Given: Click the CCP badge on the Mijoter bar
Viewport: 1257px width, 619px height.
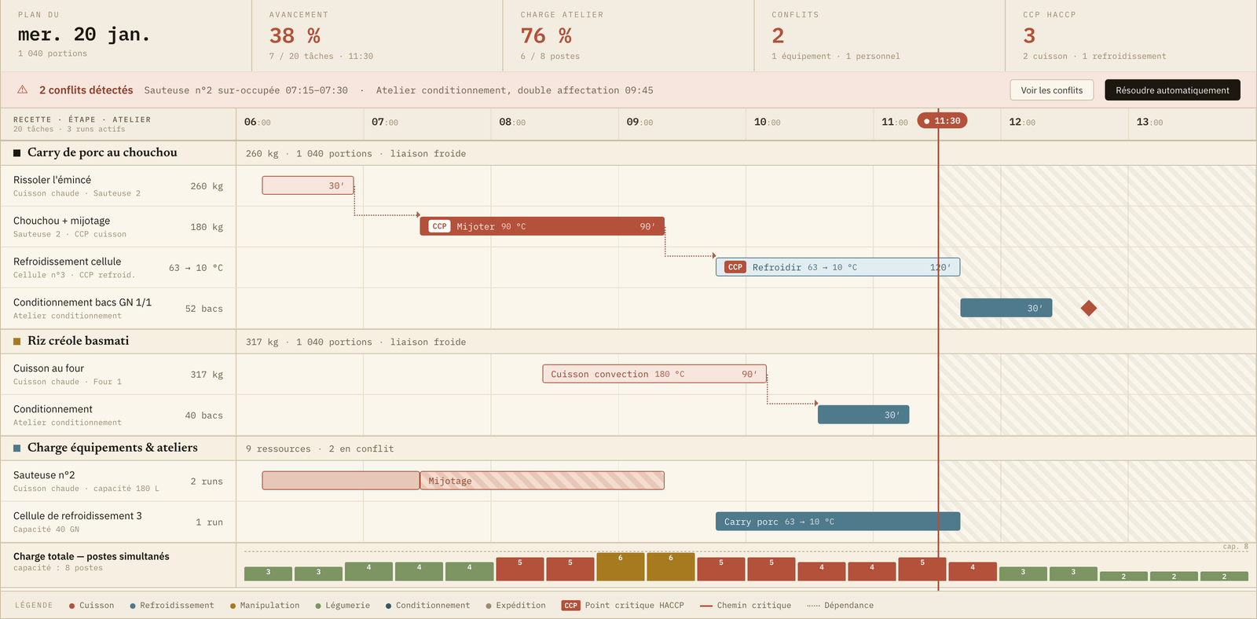Looking at the screenshot, I should pos(439,226).
